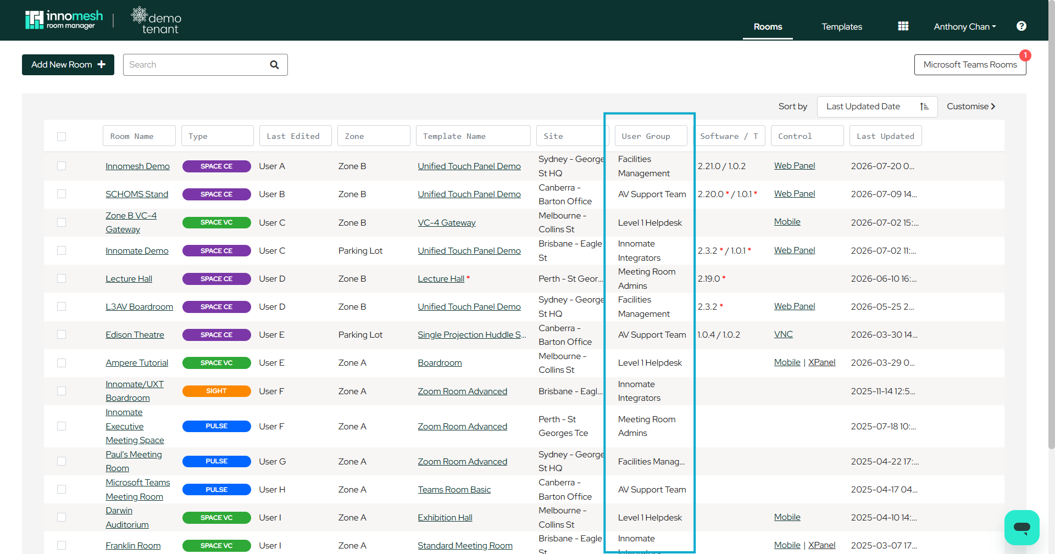1055x554 pixels.
Task: Click PULSE badge for Paul's Meeting Room
Action: [x=216, y=461]
